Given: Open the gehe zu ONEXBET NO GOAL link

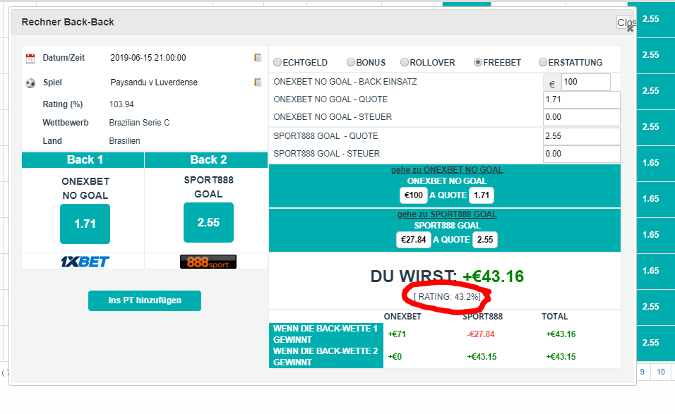Looking at the screenshot, I should 447,170.
